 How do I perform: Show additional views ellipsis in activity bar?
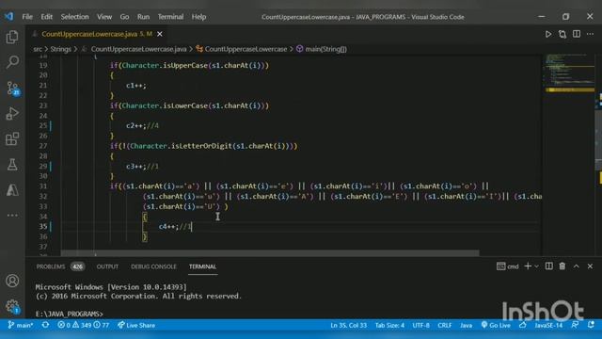(x=12, y=216)
